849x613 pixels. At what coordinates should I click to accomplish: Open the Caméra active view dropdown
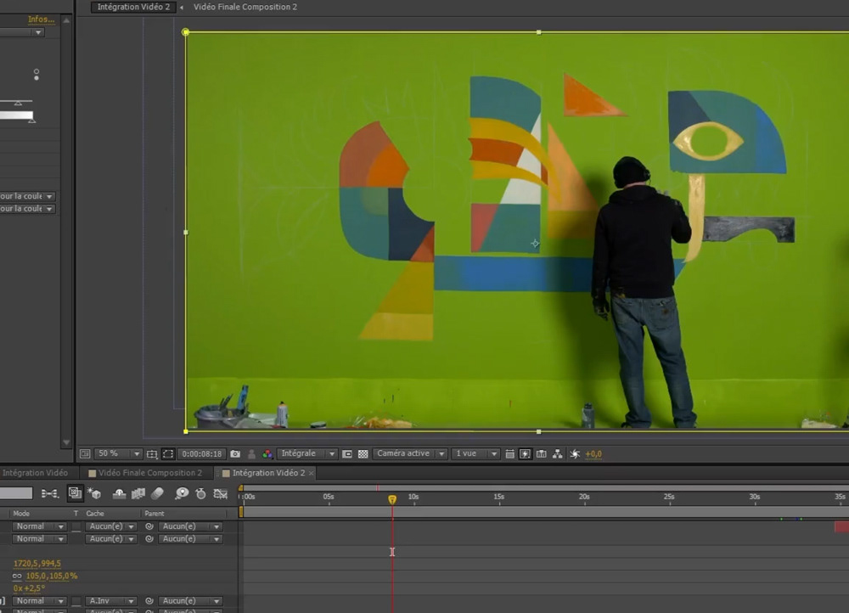tap(408, 454)
